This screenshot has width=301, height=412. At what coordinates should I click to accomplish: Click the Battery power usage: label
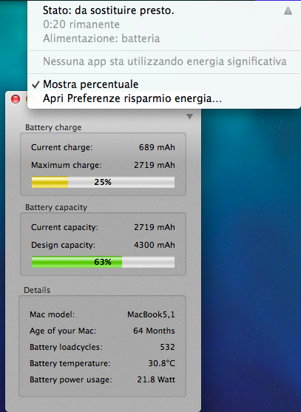click(71, 380)
